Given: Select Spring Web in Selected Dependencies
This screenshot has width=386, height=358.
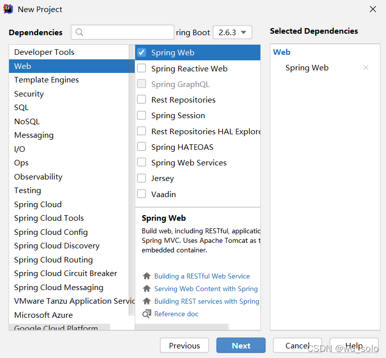Looking at the screenshot, I should (307, 68).
